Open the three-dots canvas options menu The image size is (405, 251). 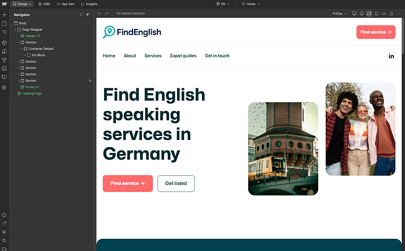(x=399, y=13)
